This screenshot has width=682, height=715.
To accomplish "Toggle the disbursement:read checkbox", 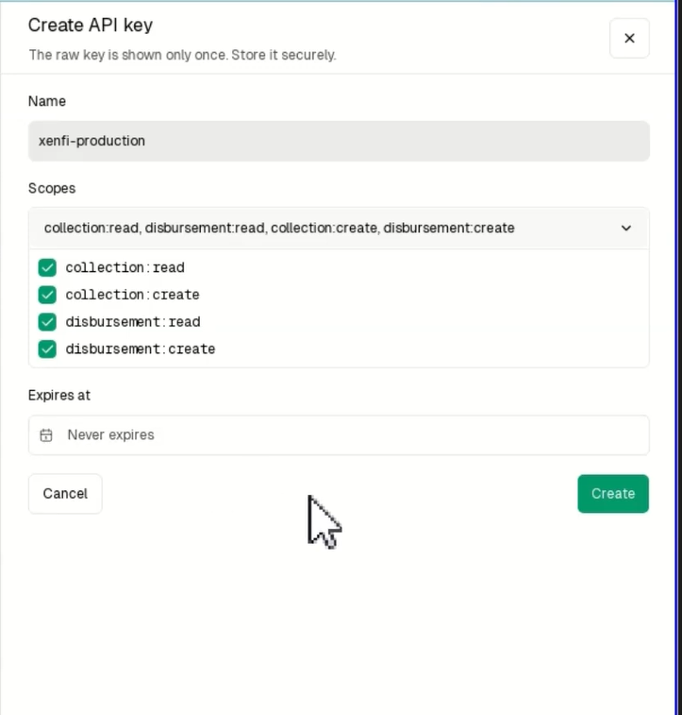I will click(x=47, y=321).
